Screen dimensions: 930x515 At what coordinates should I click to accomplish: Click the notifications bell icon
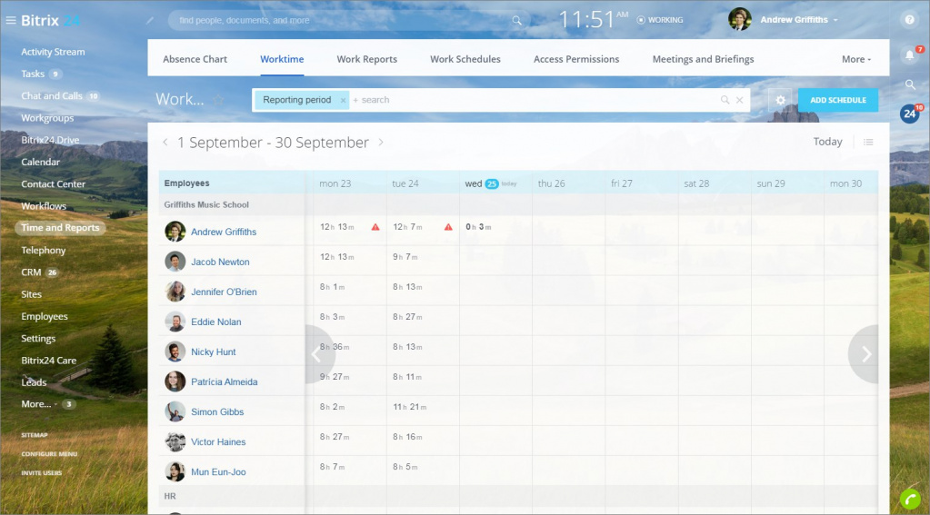click(909, 55)
